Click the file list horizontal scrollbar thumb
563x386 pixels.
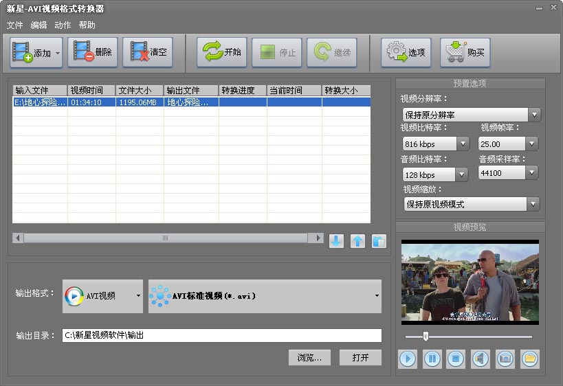[166, 238]
